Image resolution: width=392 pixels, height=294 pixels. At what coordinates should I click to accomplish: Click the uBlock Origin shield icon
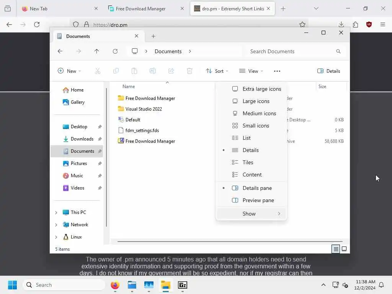tap(369, 24)
